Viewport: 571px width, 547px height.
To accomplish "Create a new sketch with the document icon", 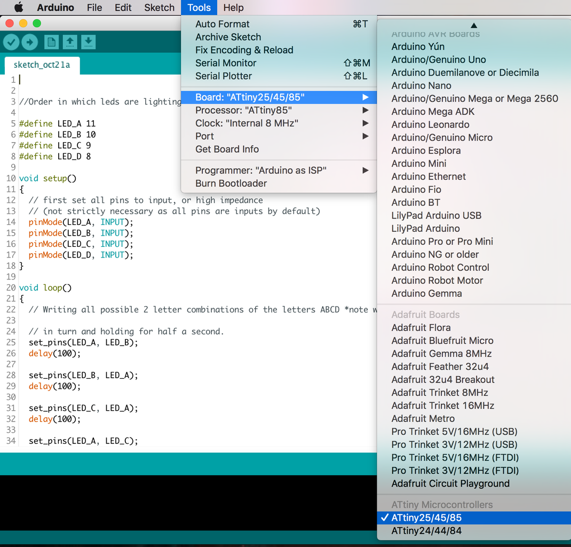I will [x=51, y=42].
